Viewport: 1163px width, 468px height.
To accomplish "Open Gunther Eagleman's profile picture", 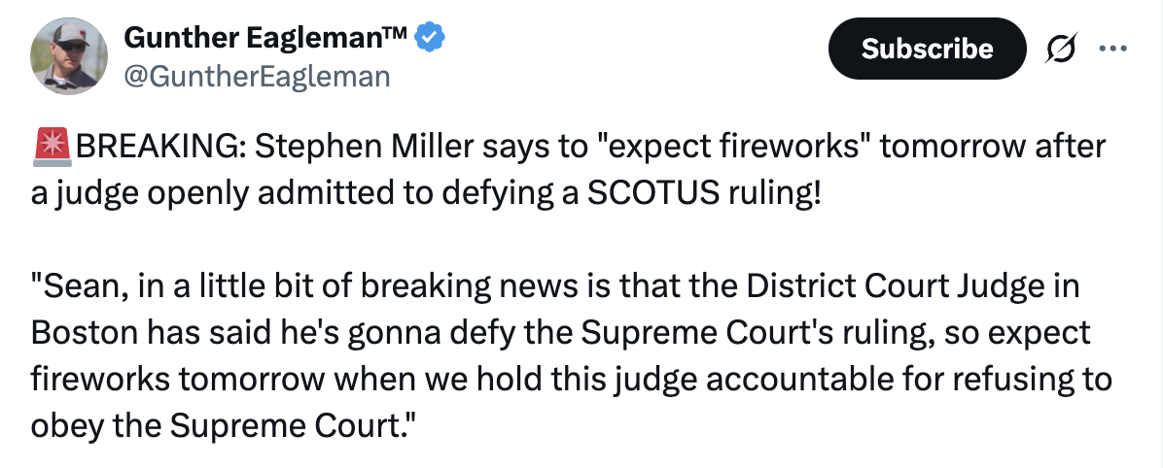I will pyautogui.click(x=69, y=56).
